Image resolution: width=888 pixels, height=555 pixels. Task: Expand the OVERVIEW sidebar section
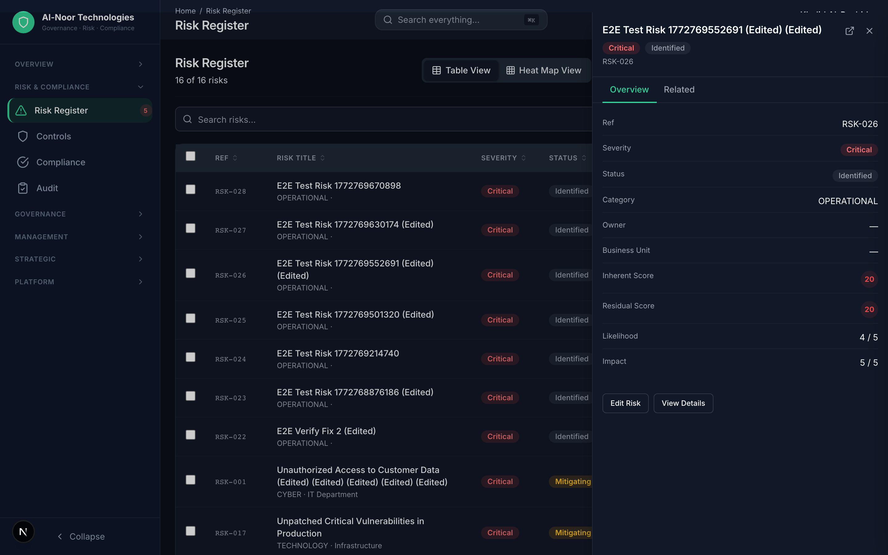pyautogui.click(x=140, y=64)
